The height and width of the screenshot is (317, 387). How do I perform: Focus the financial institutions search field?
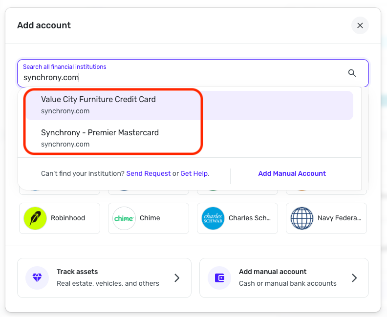(181, 77)
